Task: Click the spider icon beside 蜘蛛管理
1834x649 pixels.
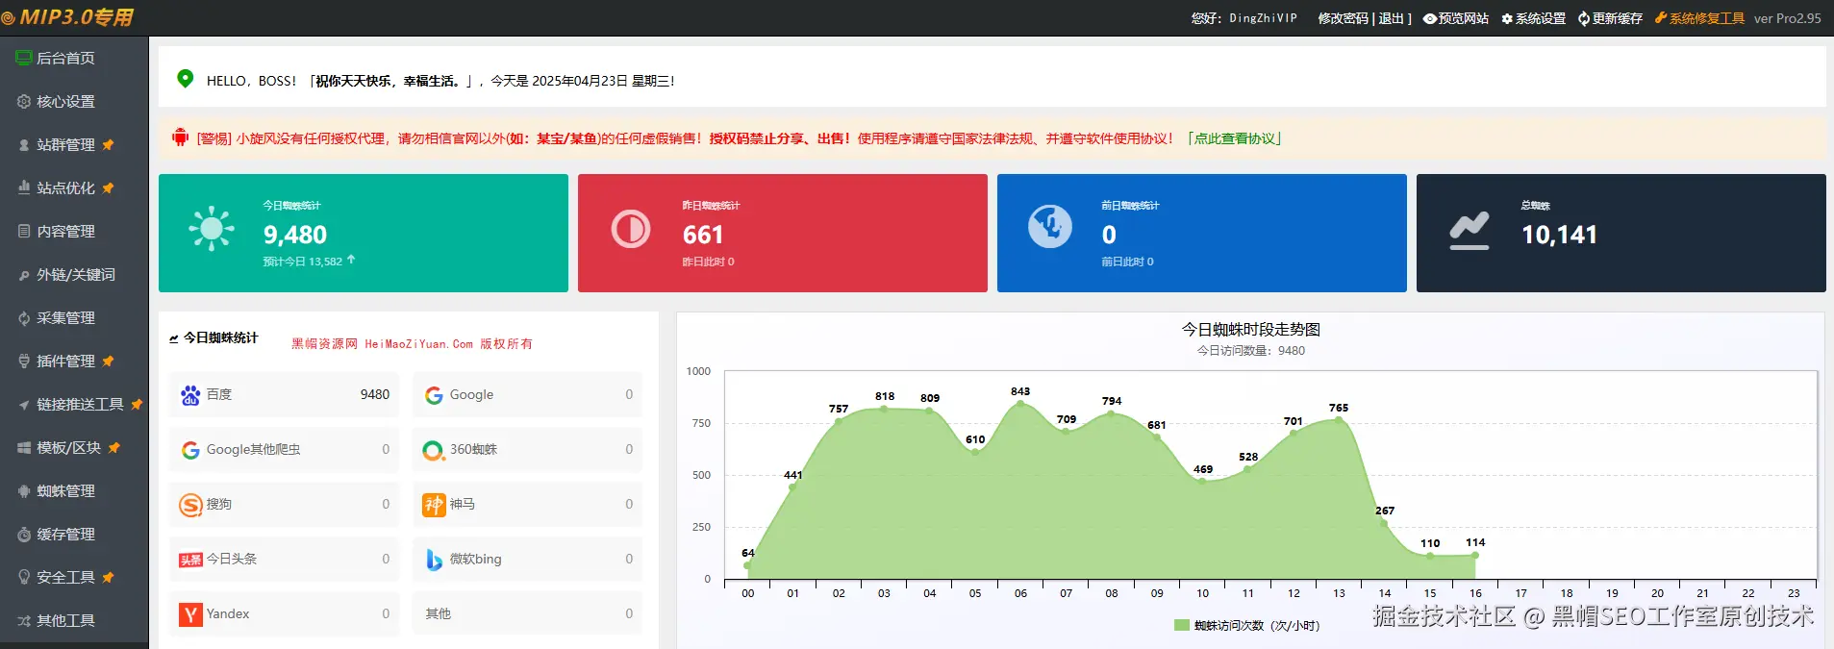Action: coord(24,490)
